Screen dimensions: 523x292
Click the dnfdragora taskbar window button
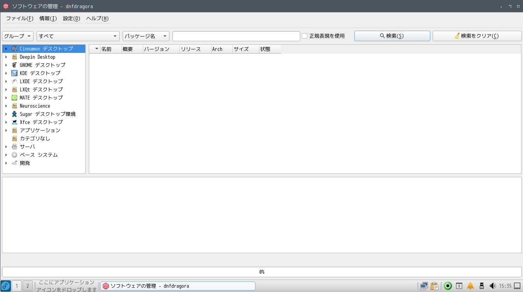coord(178,286)
